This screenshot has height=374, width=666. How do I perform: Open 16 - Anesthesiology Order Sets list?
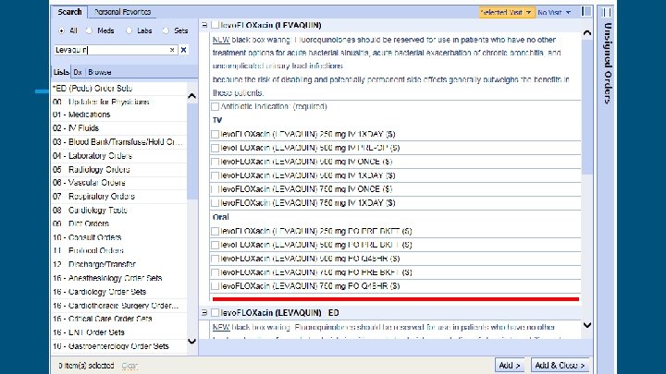pyautogui.click(x=119, y=278)
